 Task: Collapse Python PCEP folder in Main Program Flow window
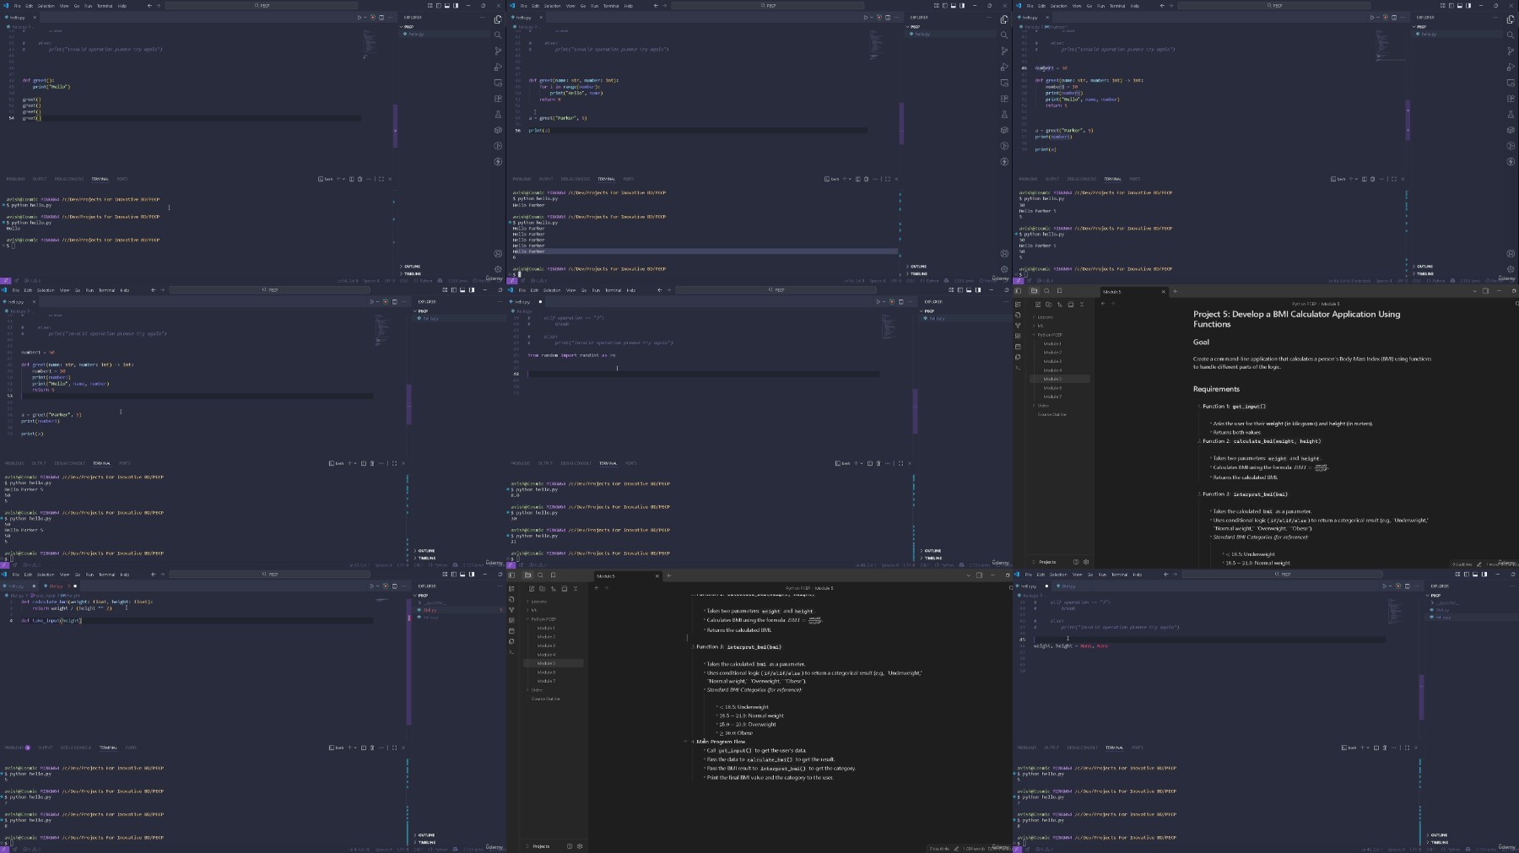(542, 619)
